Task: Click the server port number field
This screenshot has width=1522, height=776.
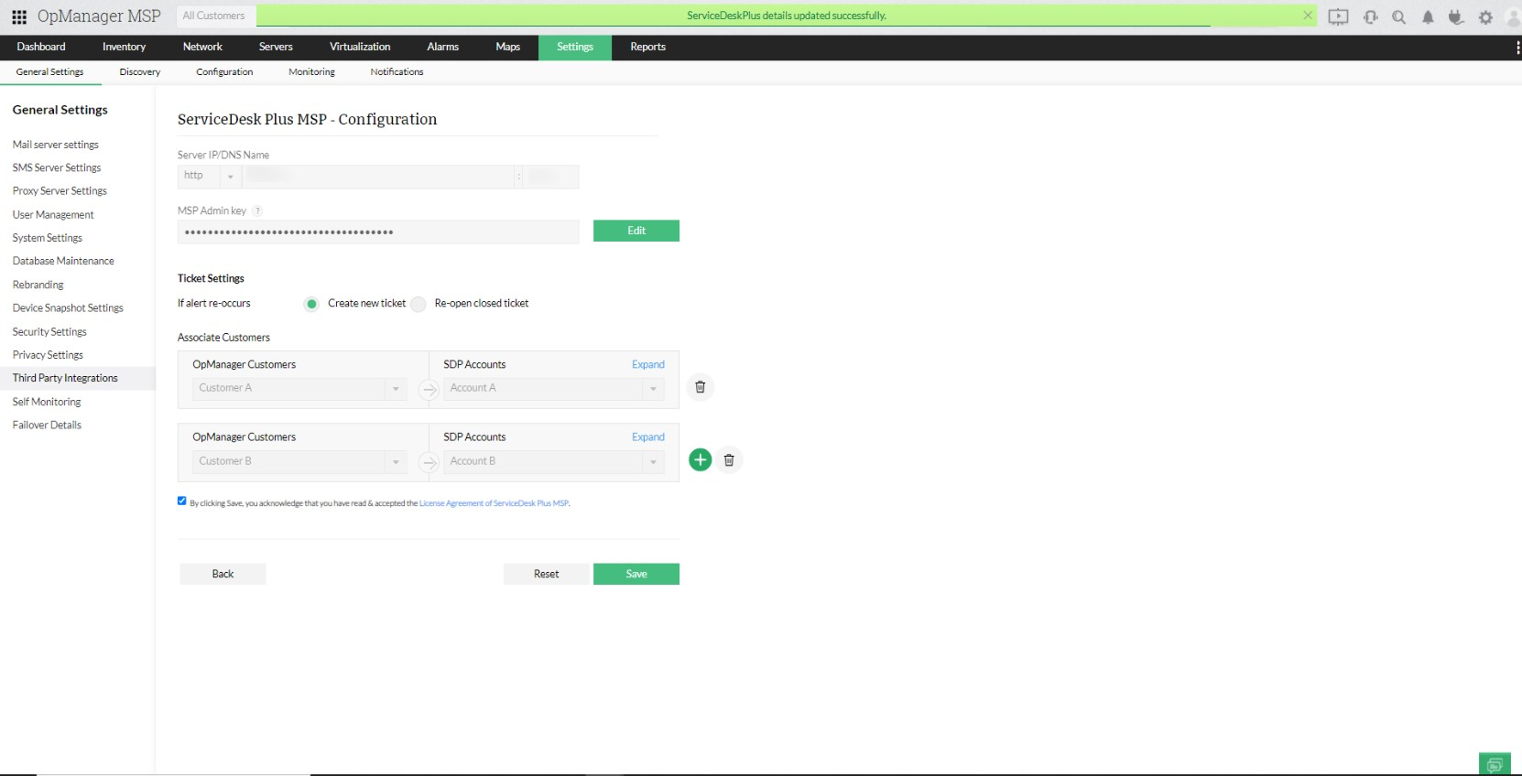Action: pyautogui.click(x=552, y=176)
